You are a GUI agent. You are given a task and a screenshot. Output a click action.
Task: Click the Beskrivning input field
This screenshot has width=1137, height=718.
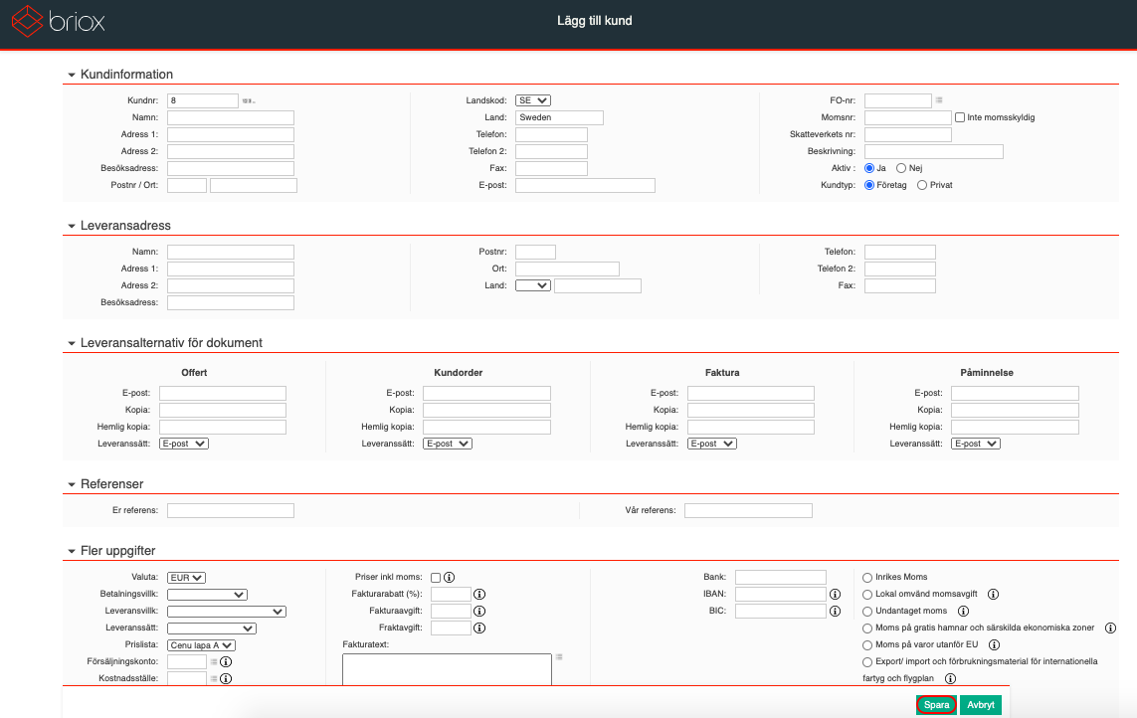934,151
